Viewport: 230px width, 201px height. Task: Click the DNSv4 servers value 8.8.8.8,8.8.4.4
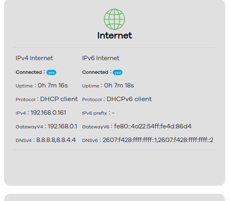click(56, 140)
